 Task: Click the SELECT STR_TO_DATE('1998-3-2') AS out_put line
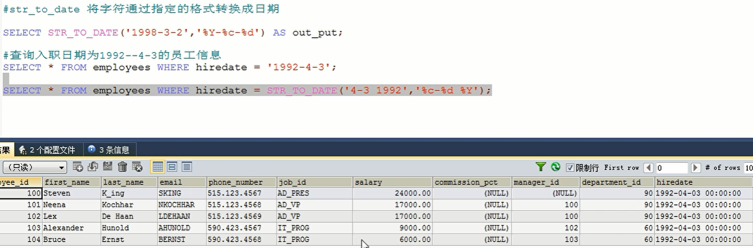pyautogui.click(x=173, y=33)
